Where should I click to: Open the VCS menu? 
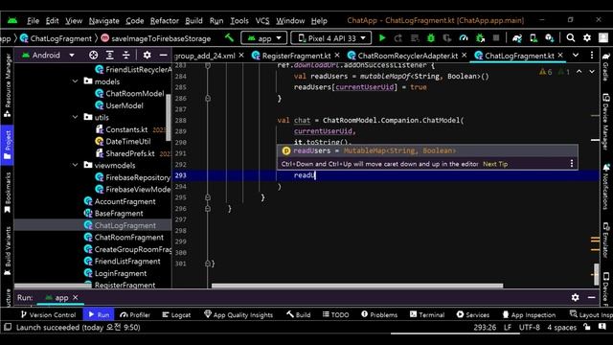click(262, 21)
